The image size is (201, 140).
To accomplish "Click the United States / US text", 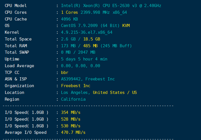I will point(115,92).
